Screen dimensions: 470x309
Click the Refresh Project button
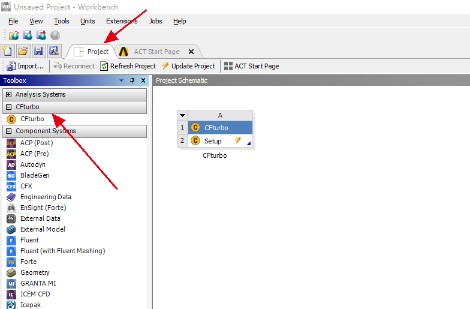[128, 66]
